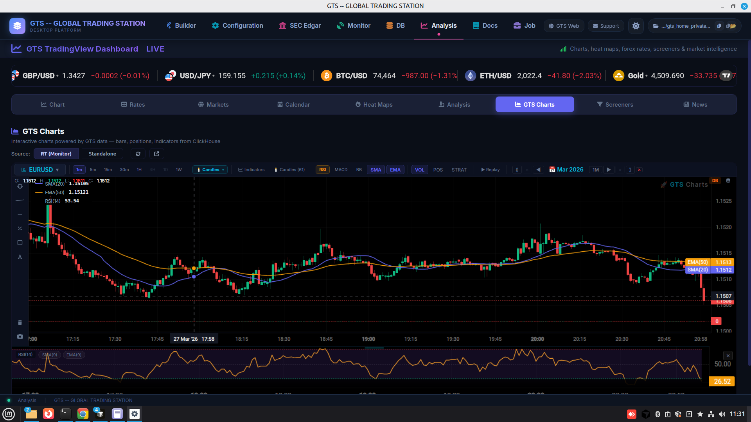The width and height of the screenshot is (751, 422).
Task: Open the Candles chart type dropdown
Action: pyautogui.click(x=210, y=170)
